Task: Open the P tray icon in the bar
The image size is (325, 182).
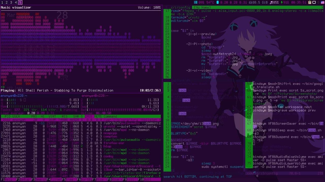Action: click(x=310, y=2)
